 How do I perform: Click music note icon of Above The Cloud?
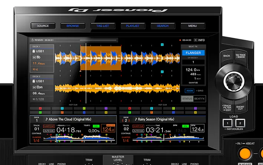[x=47, y=119]
